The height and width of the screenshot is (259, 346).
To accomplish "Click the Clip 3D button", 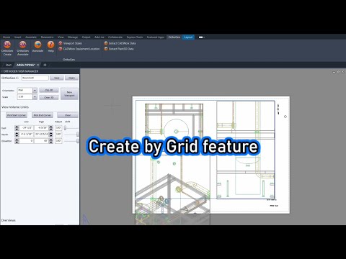I will 49,90.
